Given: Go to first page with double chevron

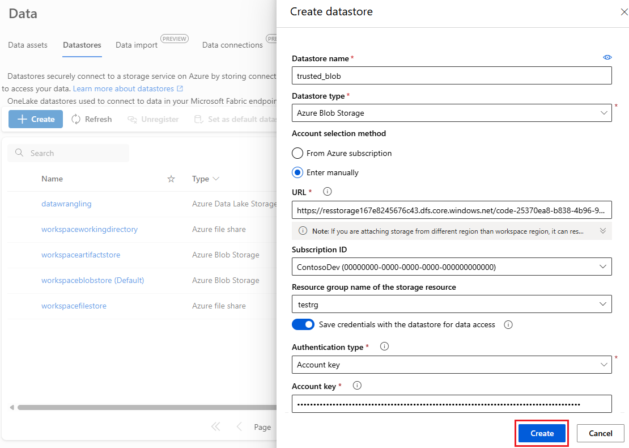Looking at the screenshot, I should [216, 426].
